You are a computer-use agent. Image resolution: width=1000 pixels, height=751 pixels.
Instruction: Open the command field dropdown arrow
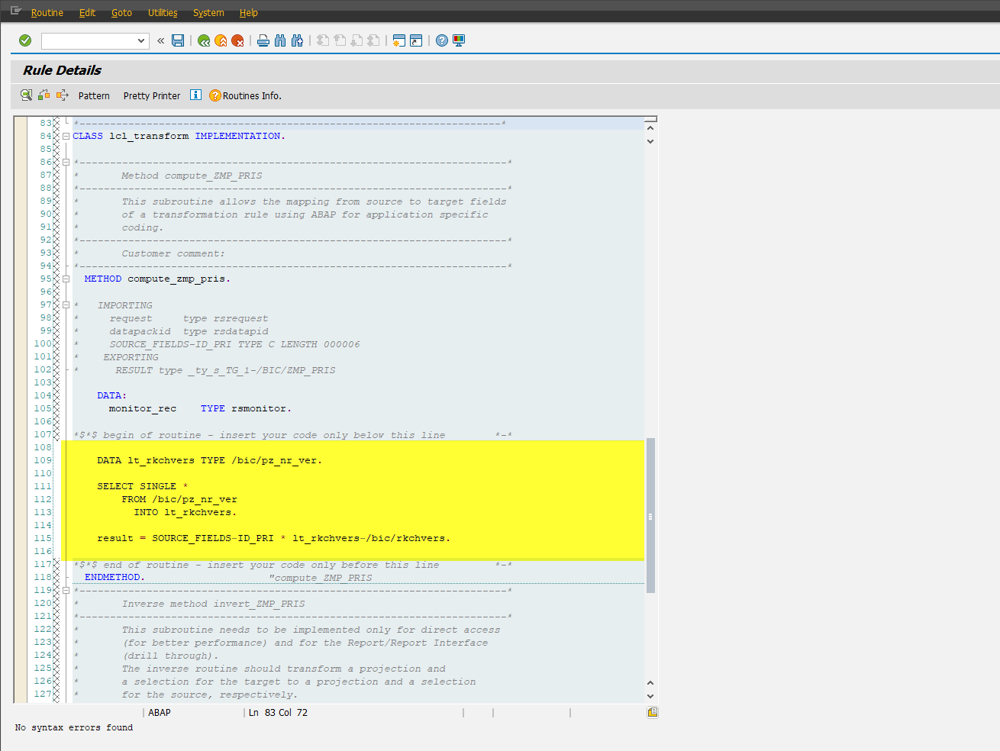pos(141,41)
